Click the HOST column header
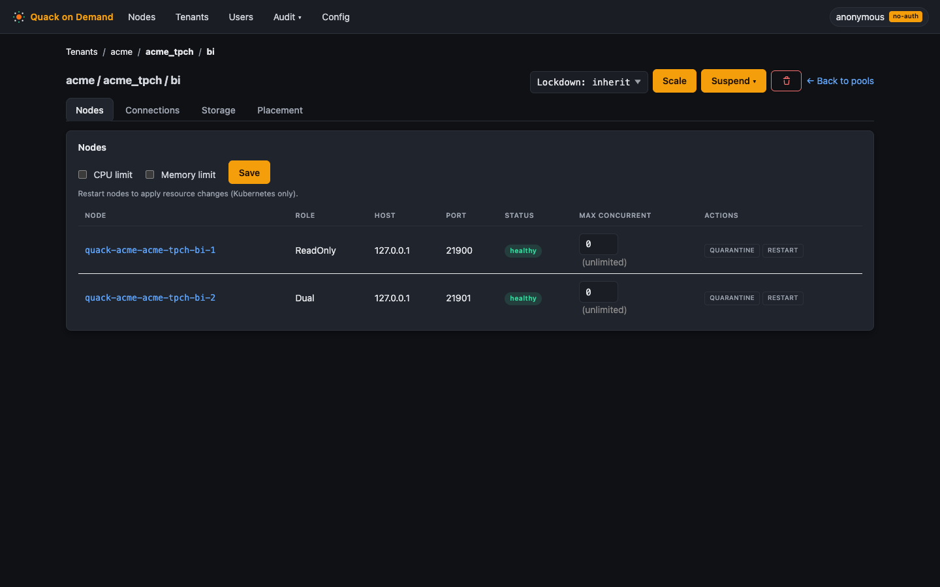This screenshot has width=940, height=587. [385, 215]
